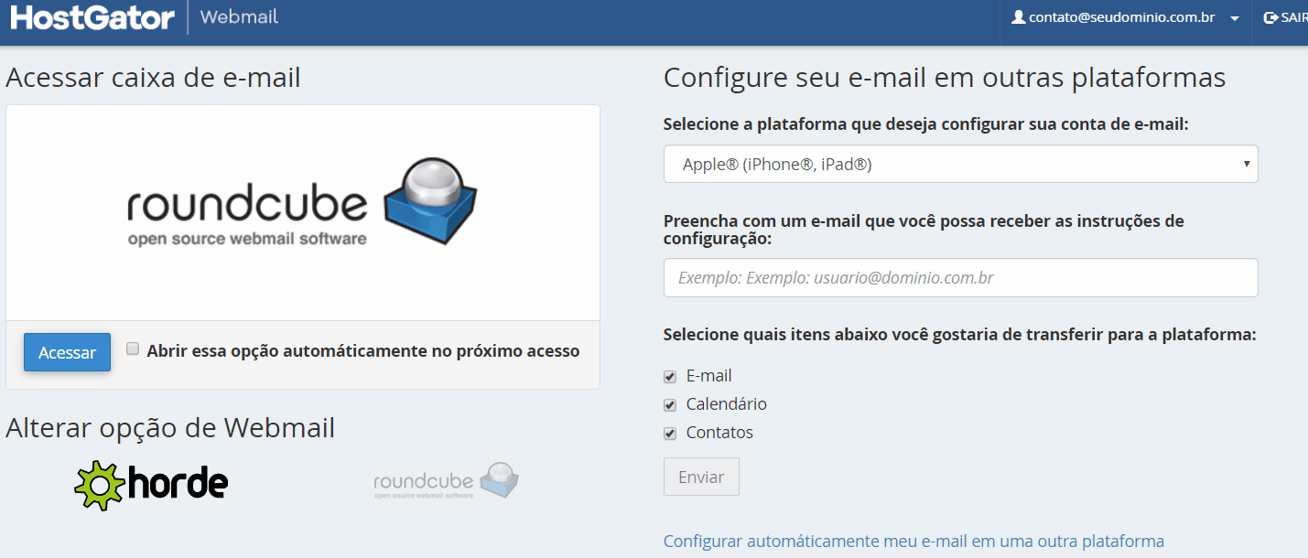
Task: Open the contato@seudominio.com.br account dropdown
Action: pos(1125,17)
